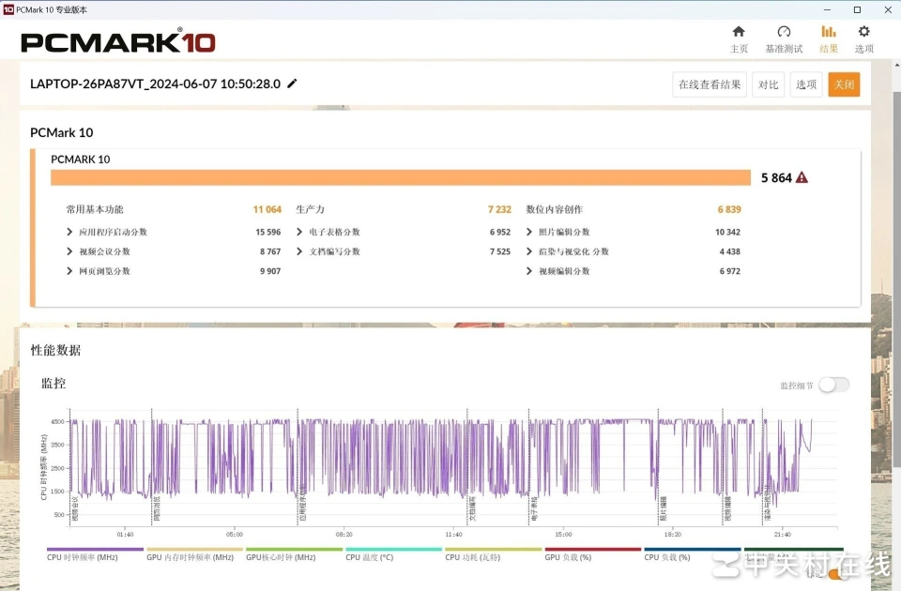
Task: Expand 照片编辑分数 row
Action: click(529, 232)
